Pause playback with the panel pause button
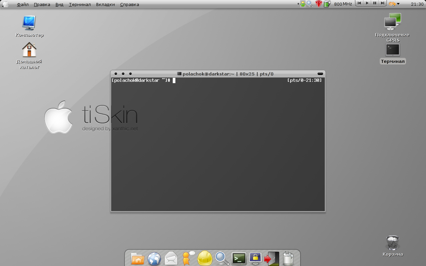This screenshot has height=266, width=426. click(x=375, y=3)
